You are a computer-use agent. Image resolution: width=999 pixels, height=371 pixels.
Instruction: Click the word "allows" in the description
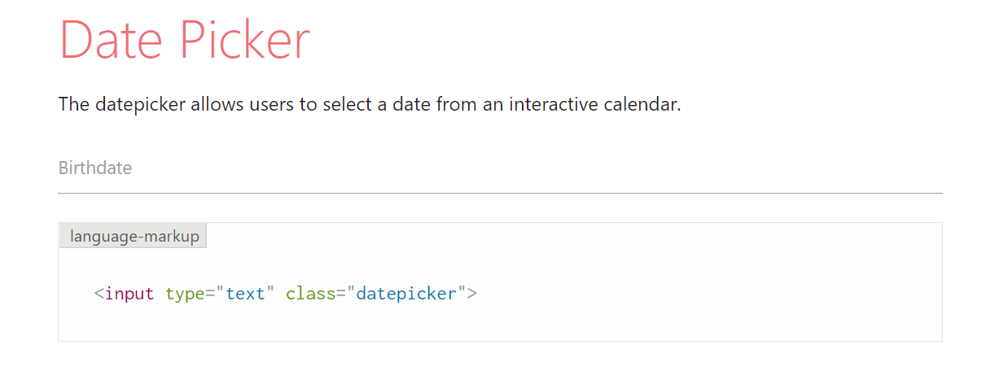[x=215, y=106]
